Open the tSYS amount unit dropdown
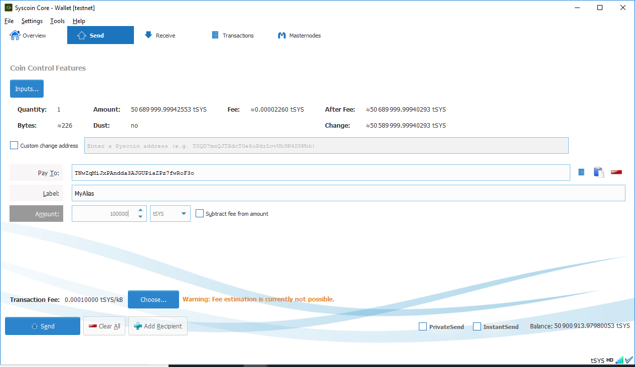635x367 pixels. (170, 214)
